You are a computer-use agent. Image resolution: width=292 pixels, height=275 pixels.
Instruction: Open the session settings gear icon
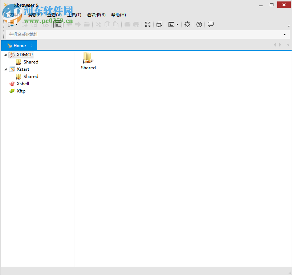[x=187, y=24]
